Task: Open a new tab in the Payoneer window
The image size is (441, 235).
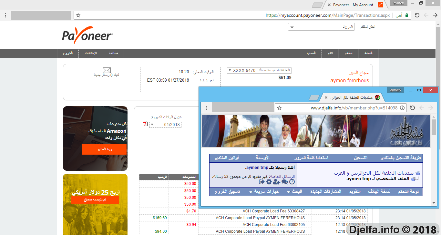Action: point(317,5)
